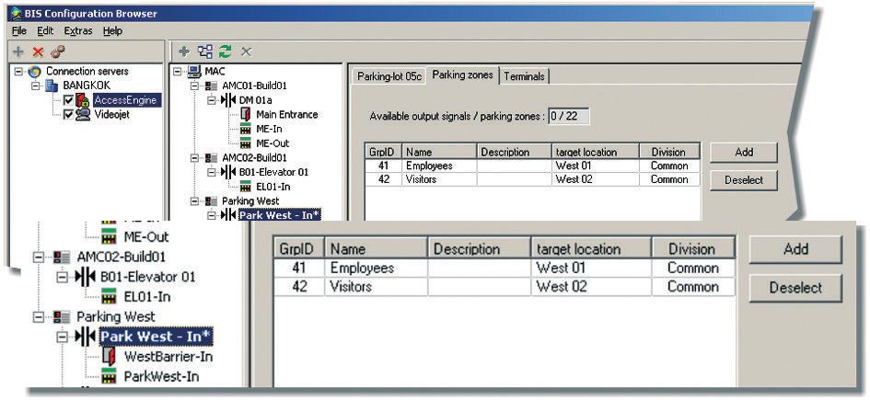Click the MAC computer icon

click(x=194, y=72)
